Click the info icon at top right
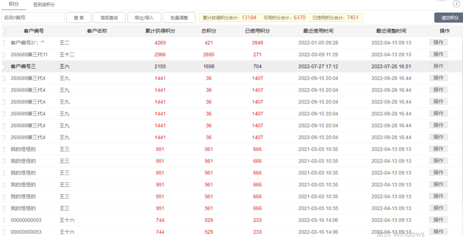Viewport: 463px width, 237px height. coord(456,4)
